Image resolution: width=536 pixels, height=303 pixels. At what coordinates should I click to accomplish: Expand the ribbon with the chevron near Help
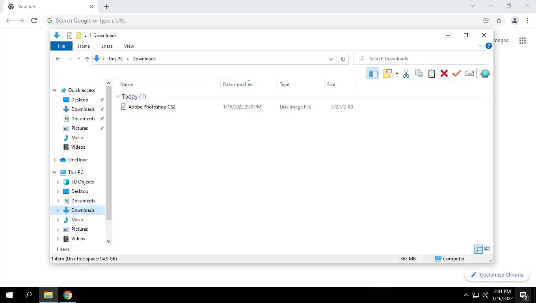click(x=480, y=46)
